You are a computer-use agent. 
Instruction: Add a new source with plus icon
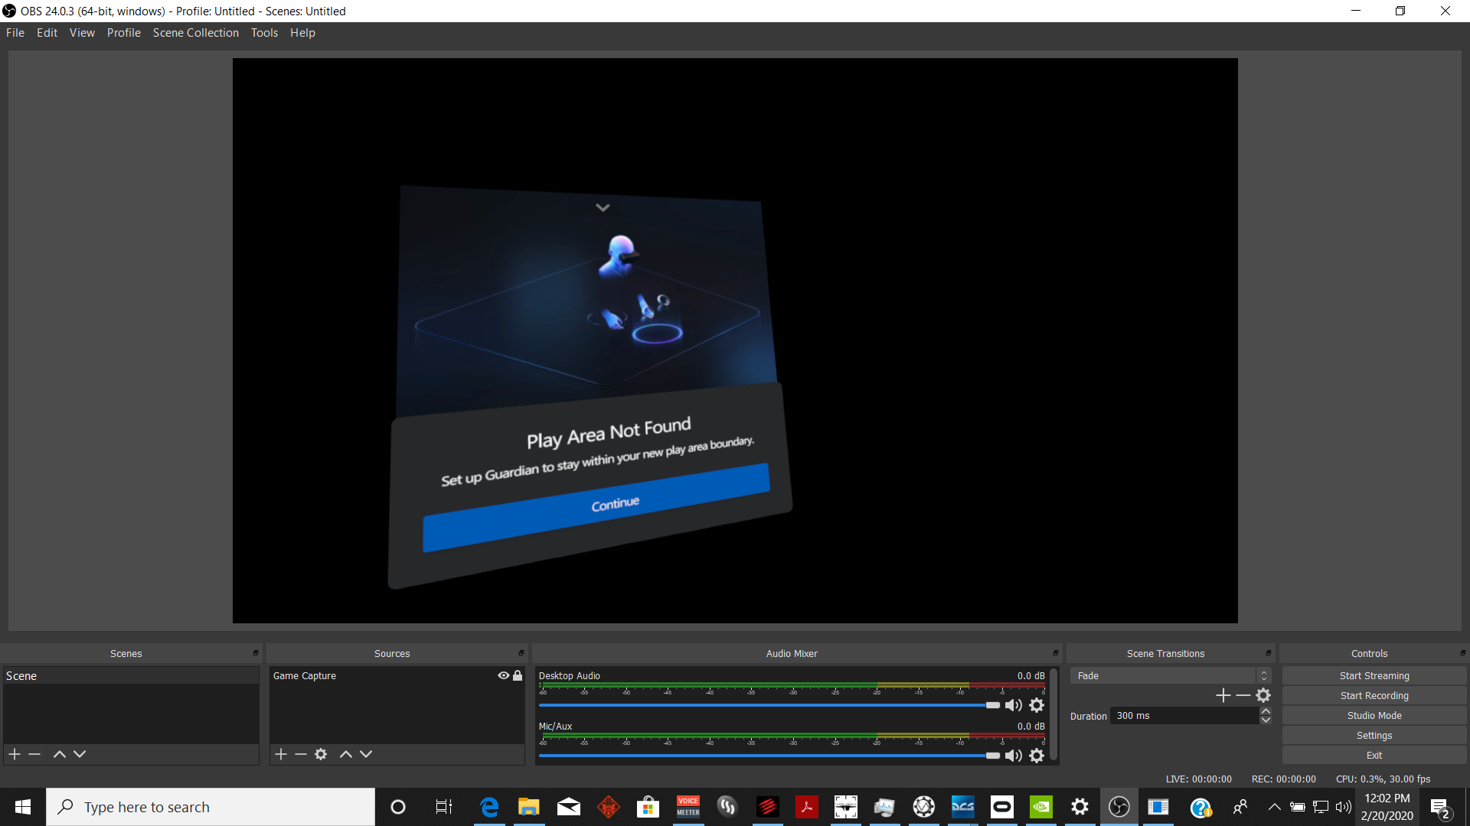click(x=281, y=754)
